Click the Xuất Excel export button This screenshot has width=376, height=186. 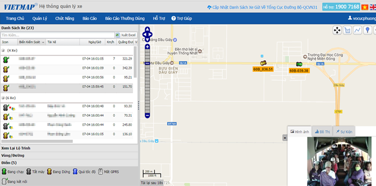pos(126,35)
